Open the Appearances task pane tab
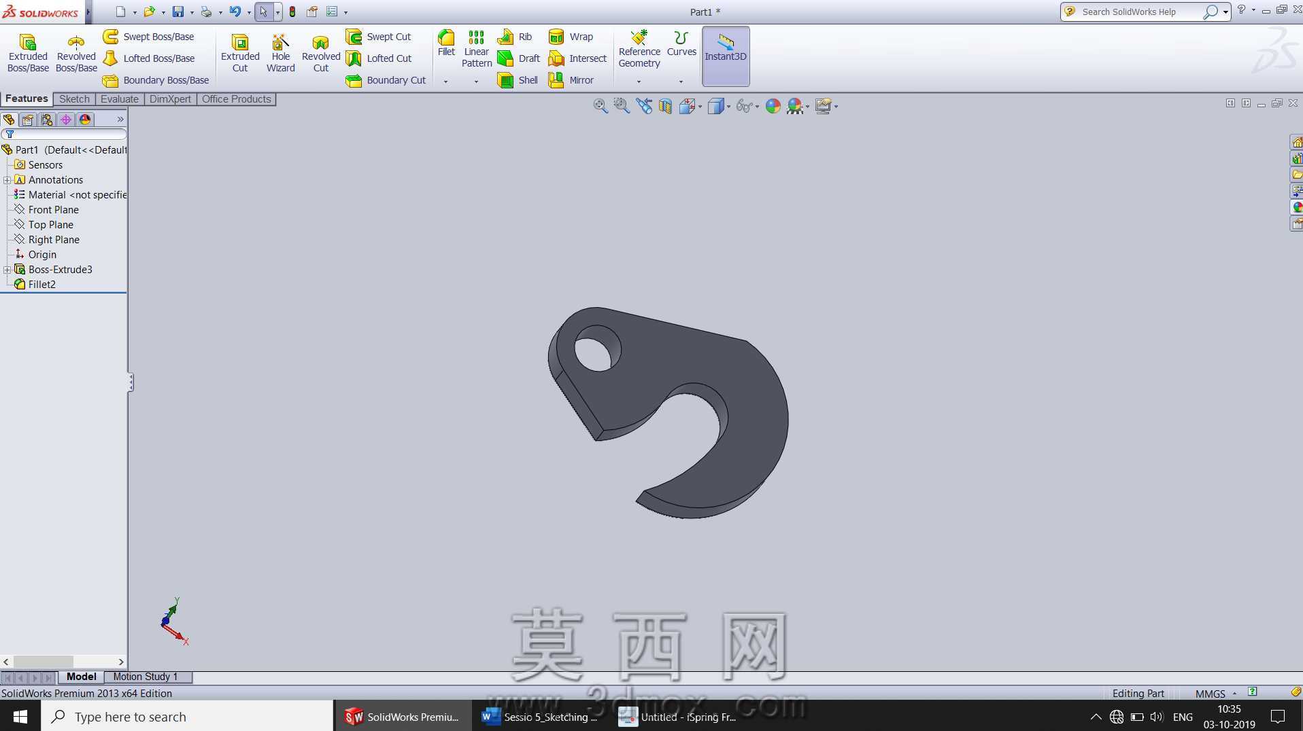 tap(1297, 207)
